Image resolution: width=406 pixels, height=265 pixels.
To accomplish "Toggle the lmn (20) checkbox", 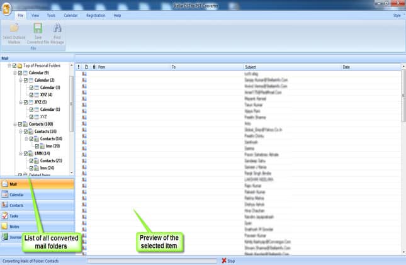I will click(x=37, y=146).
